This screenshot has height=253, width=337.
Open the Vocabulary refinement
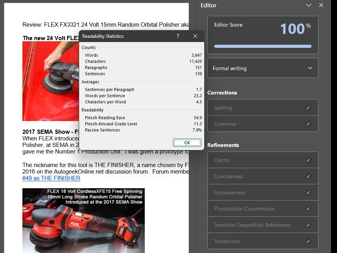coord(262,241)
